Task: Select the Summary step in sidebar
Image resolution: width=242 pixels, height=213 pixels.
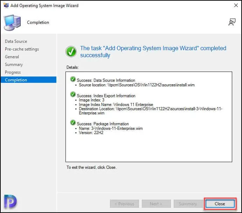Action: tap(14, 65)
